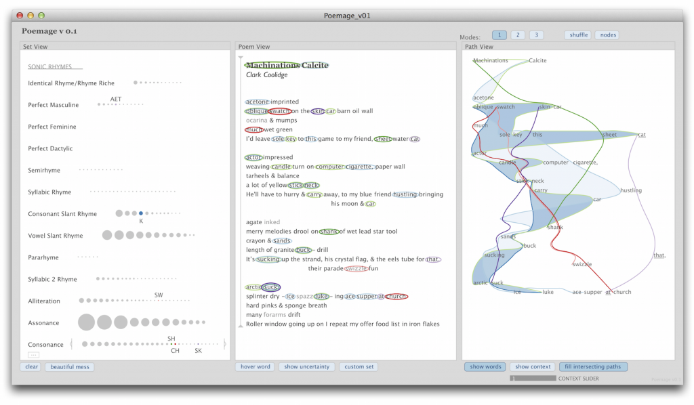Toggle the show words button
The height and width of the screenshot is (405, 694).
tap(485, 367)
